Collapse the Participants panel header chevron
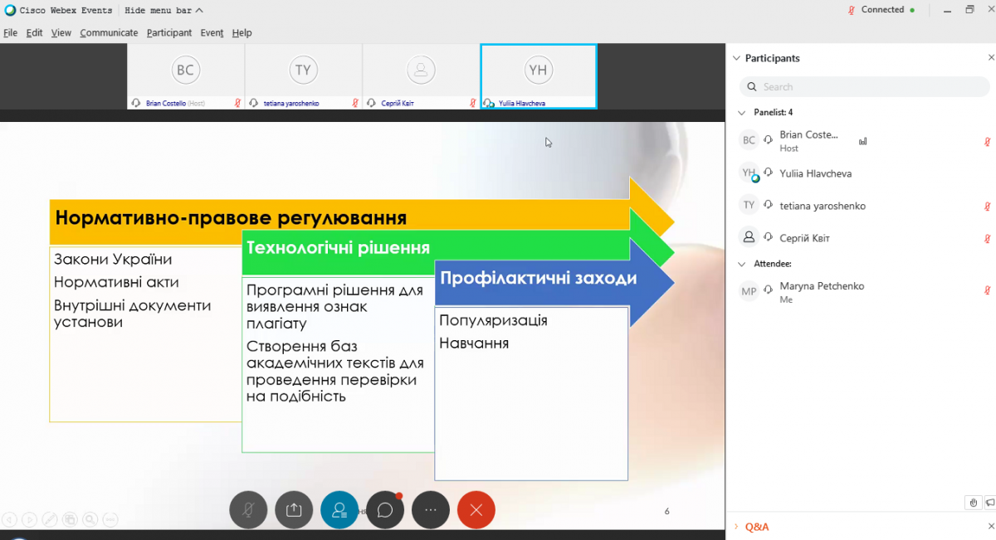 click(735, 58)
